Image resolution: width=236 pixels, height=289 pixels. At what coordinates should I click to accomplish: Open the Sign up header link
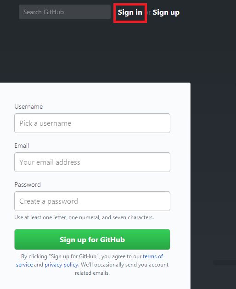click(166, 12)
